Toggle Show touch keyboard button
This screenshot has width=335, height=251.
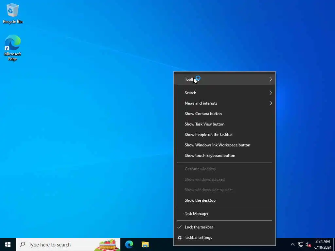coord(224,155)
